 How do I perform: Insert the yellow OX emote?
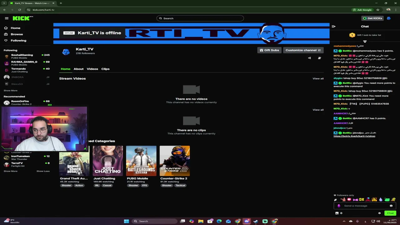pyautogui.click(x=362, y=200)
